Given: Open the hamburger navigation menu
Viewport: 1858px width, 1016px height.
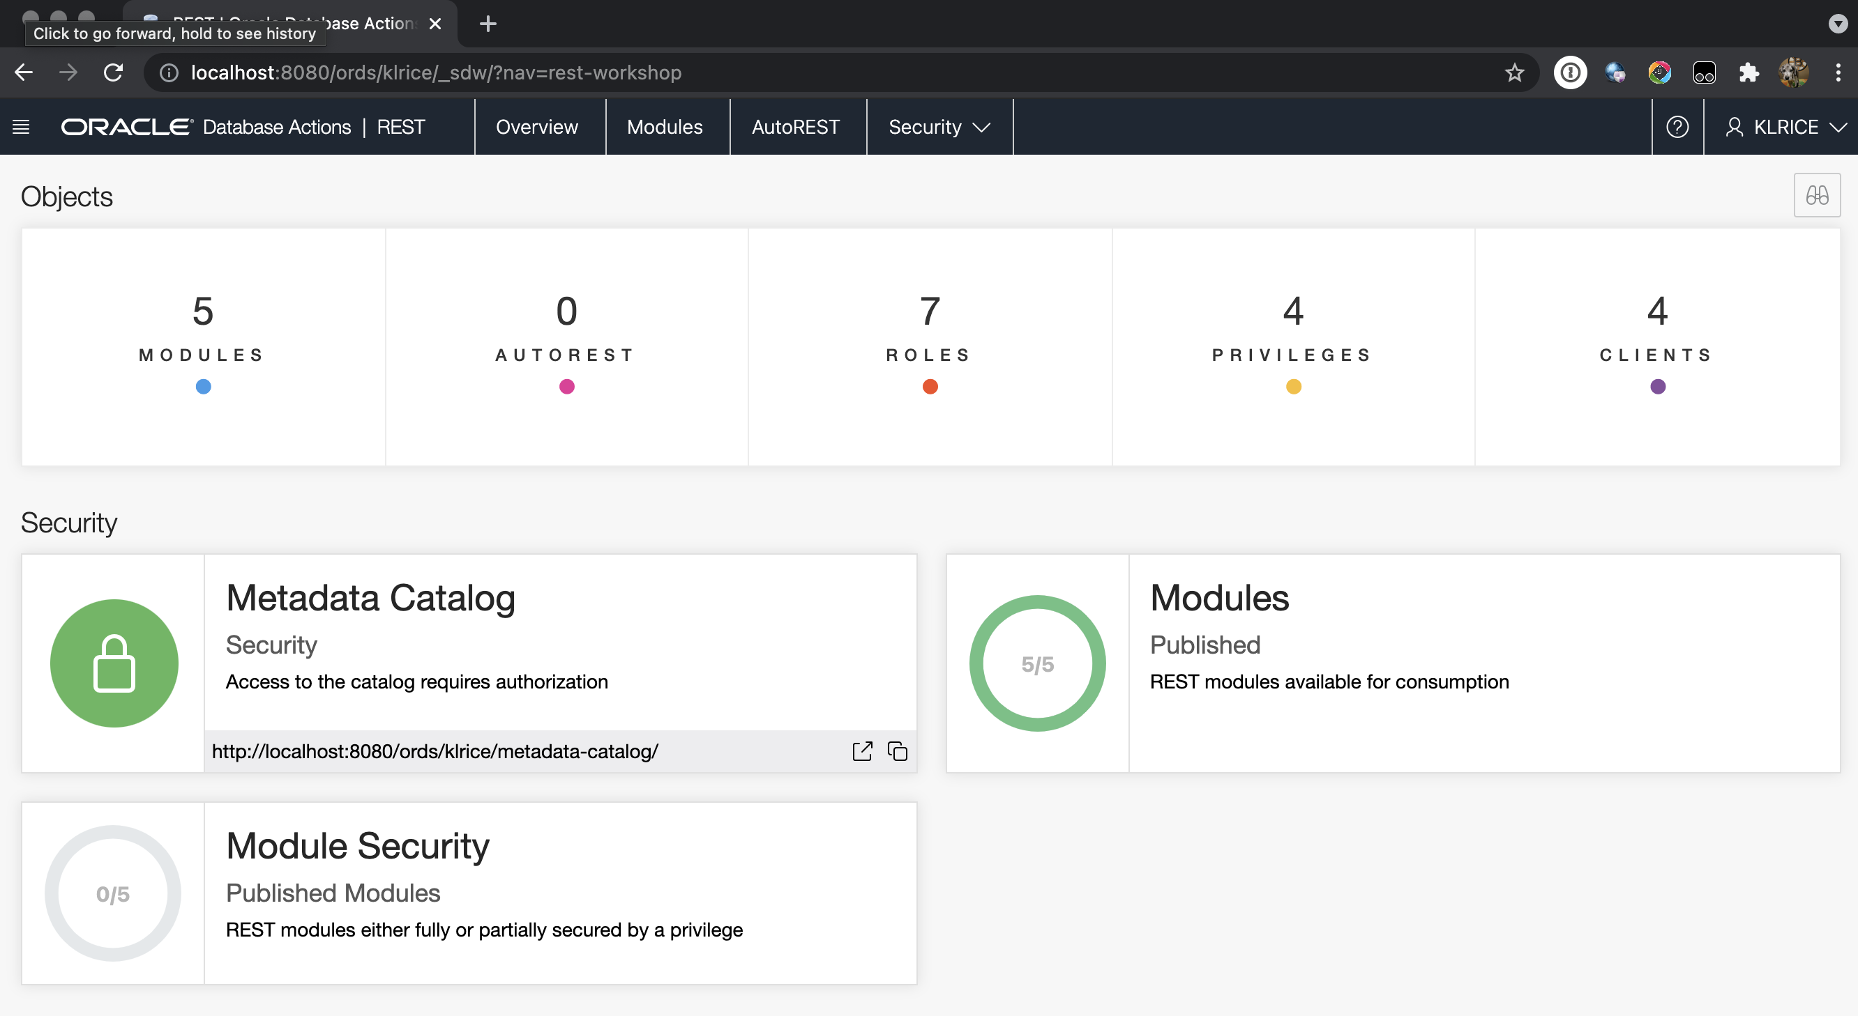Looking at the screenshot, I should click(21, 127).
